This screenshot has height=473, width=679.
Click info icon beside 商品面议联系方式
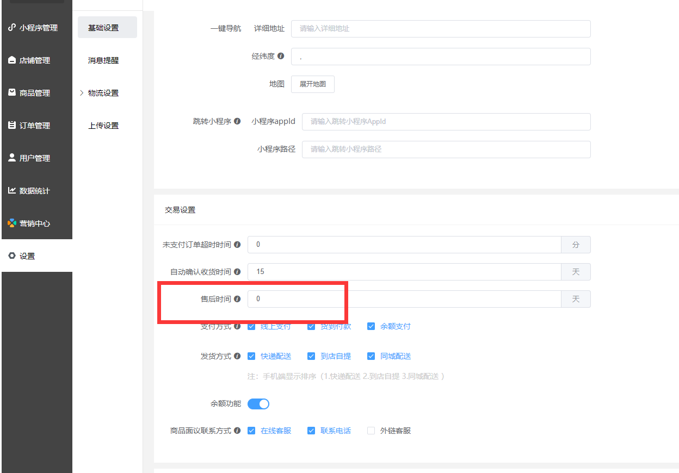coord(237,431)
